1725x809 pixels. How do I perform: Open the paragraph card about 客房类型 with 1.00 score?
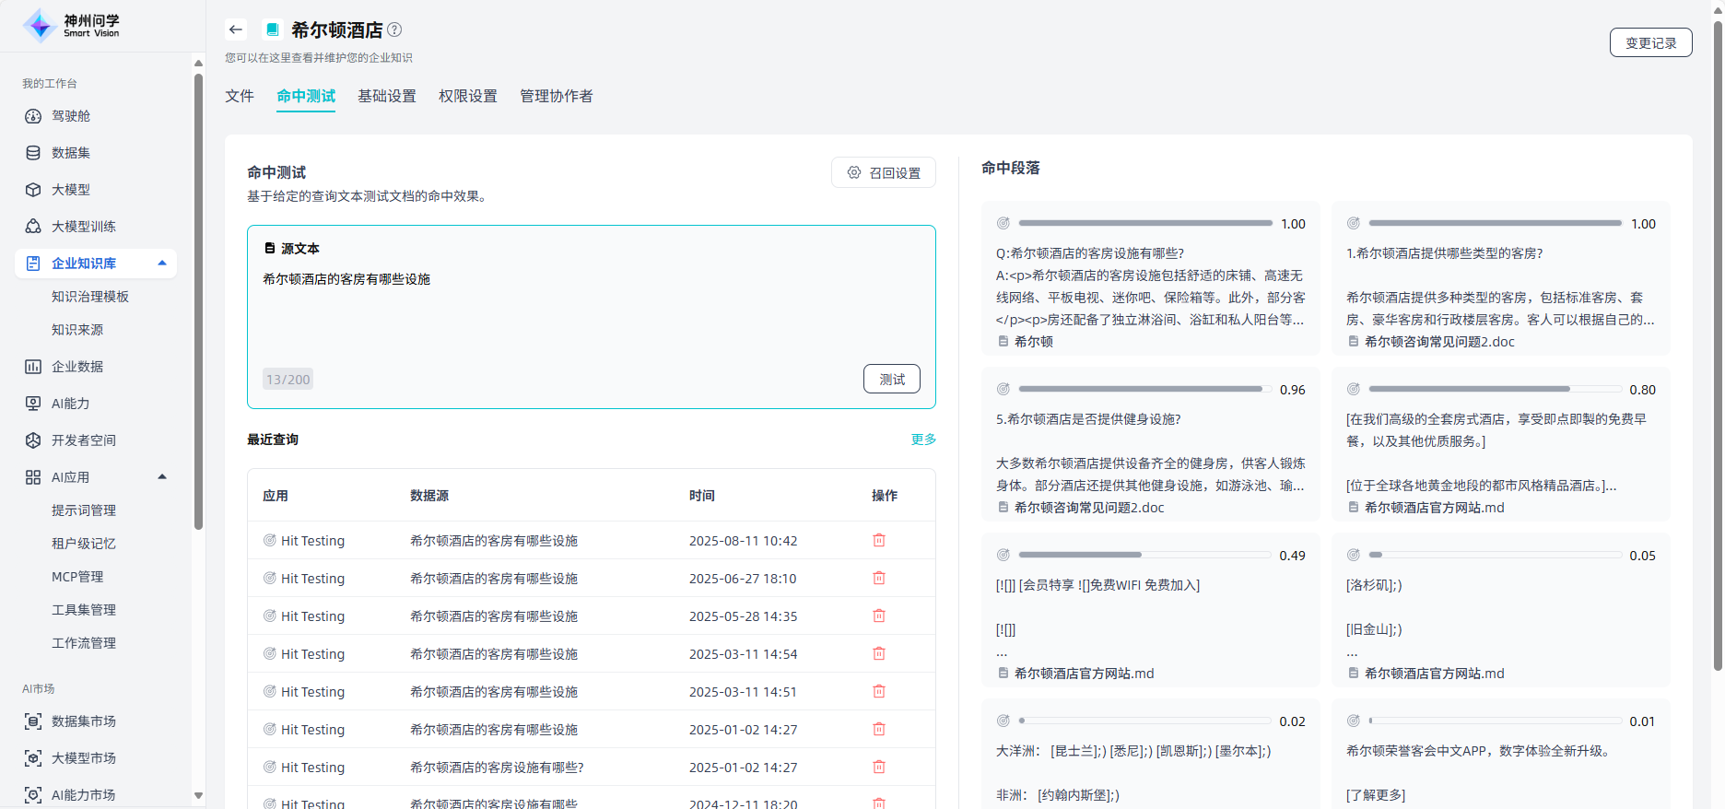click(x=1501, y=278)
